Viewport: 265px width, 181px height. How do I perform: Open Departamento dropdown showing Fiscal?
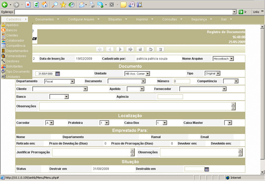coord(59,81)
